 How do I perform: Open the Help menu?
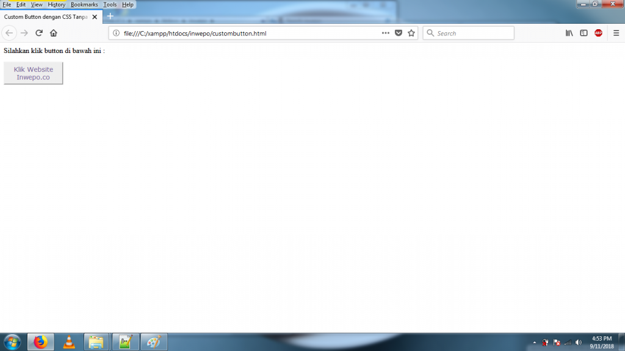(128, 4)
